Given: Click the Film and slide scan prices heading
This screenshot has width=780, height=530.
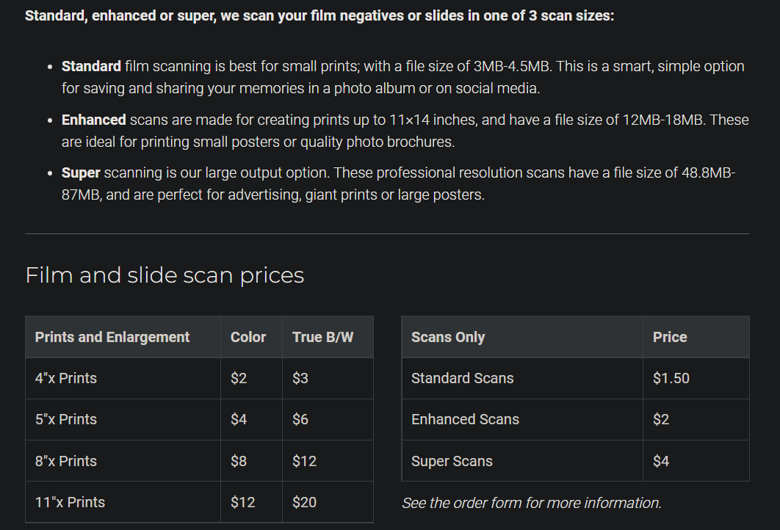Looking at the screenshot, I should click(x=165, y=275).
